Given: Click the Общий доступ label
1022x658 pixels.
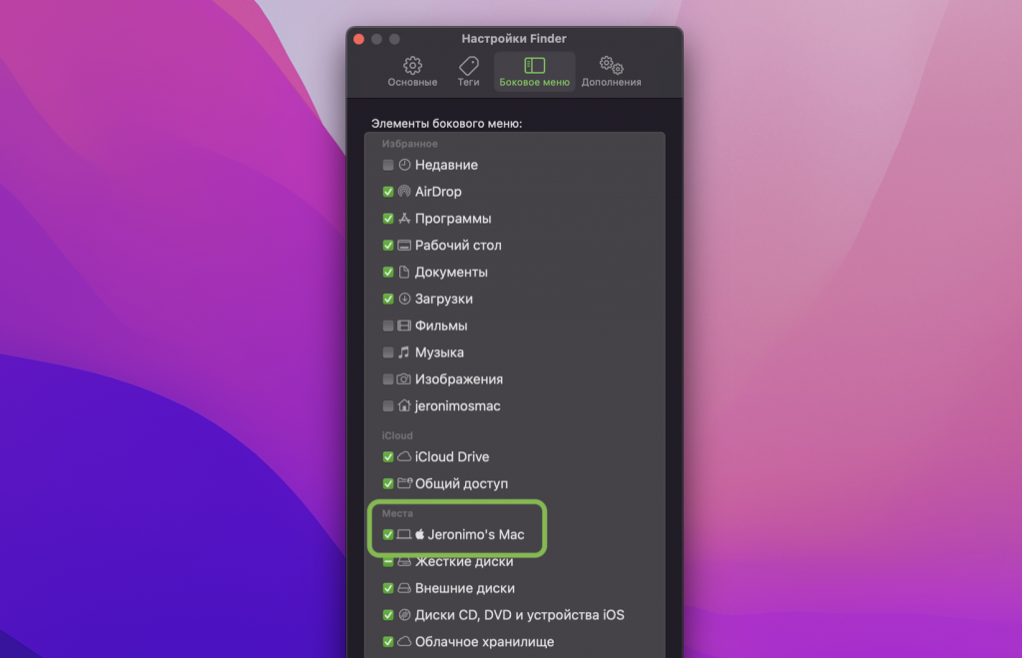Looking at the screenshot, I should tap(461, 483).
